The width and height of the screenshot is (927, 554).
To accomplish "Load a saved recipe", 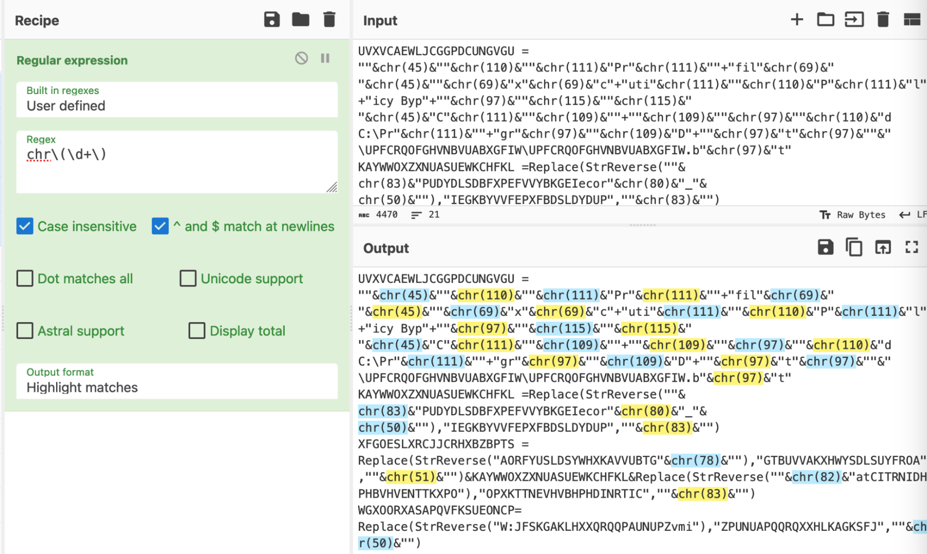I will tap(300, 19).
